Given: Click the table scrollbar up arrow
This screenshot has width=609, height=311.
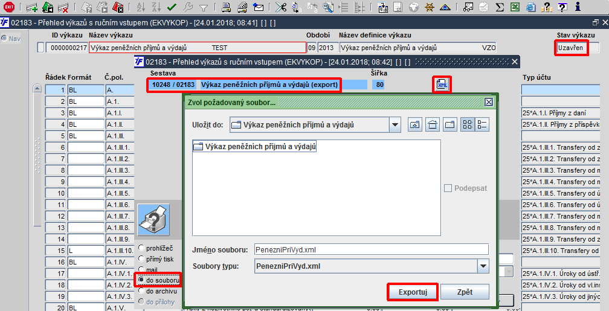Looking at the screenshot, I should [37, 89].
